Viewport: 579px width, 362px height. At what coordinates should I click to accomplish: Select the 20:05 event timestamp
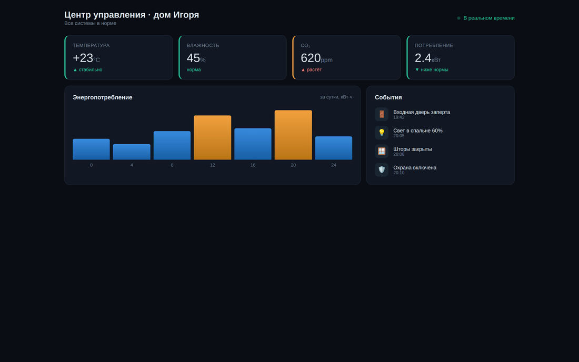(x=399, y=136)
